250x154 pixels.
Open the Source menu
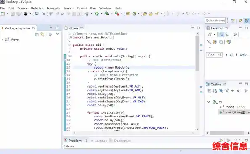tap(22, 8)
